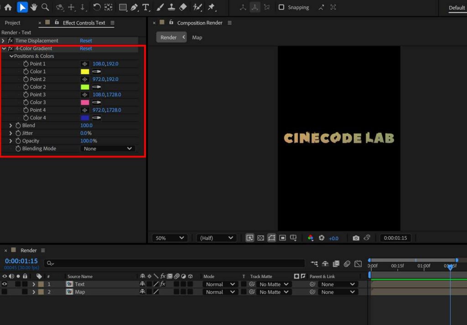Open the Graph Editor icon
The width and height of the screenshot is (467, 325).
click(358, 264)
